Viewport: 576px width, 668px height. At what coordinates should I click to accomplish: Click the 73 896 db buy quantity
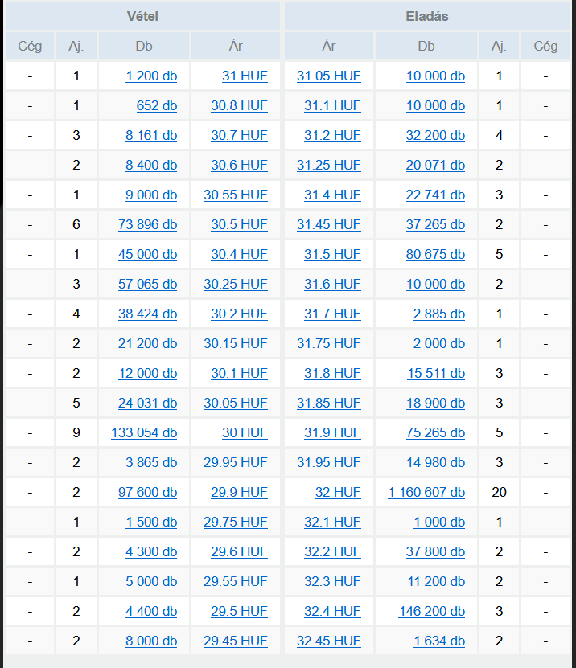[x=147, y=224]
